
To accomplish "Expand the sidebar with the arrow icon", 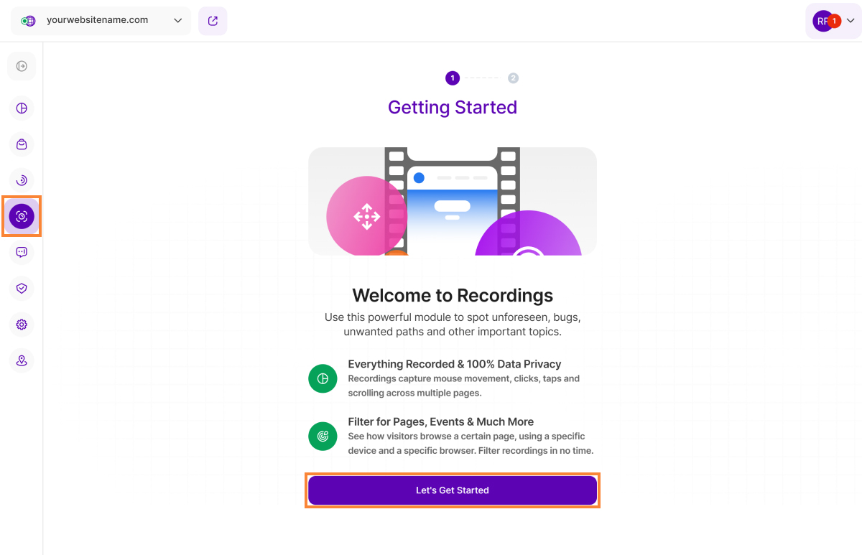I will pos(22,66).
